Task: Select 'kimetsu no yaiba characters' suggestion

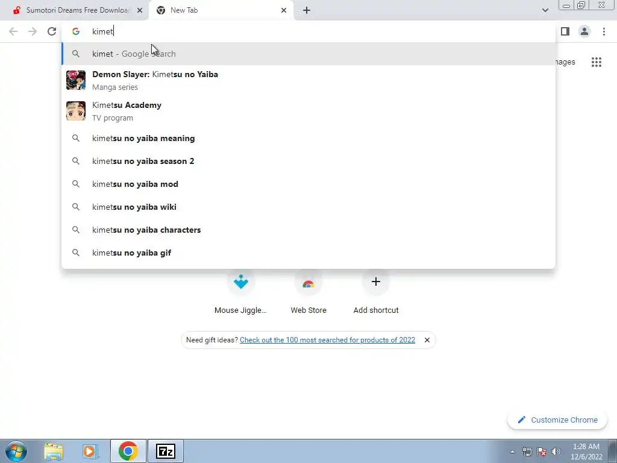Action: (x=308, y=230)
